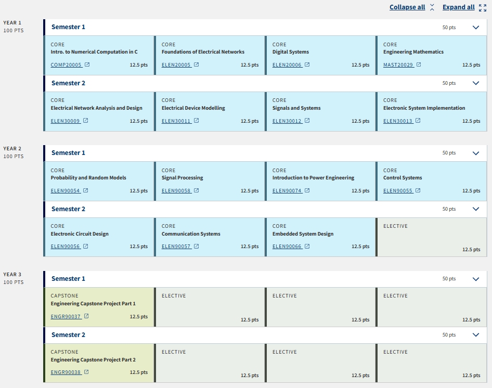Open the external link icon beside MAST20029

click(x=419, y=65)
